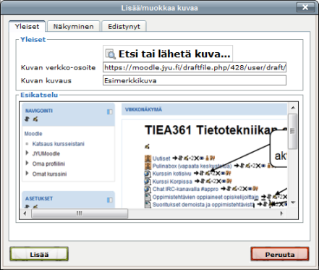Click globe icon beside Chat IRC-kanavalla
Screen dimensions: 319x270
point(148,189)
